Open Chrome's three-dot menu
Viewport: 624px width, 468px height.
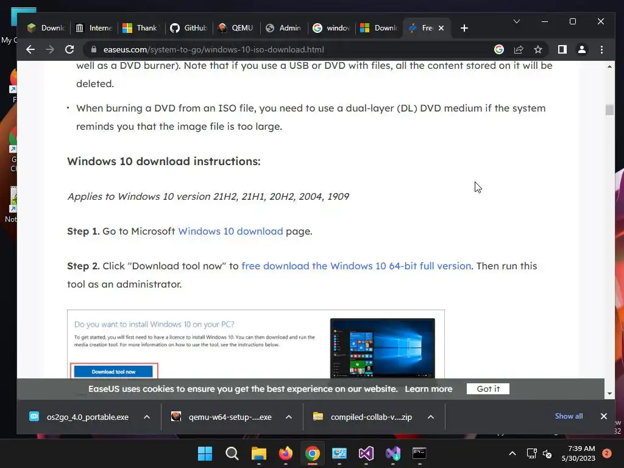[x=601, y=49]
